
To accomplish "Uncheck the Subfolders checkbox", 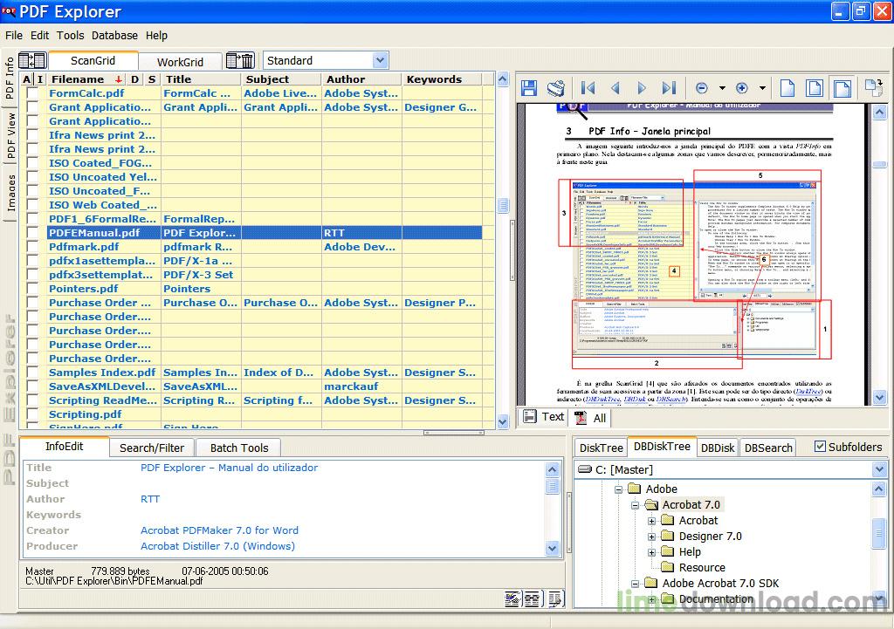I will (820, 447).
